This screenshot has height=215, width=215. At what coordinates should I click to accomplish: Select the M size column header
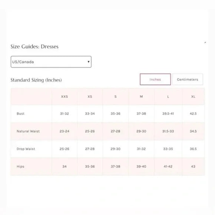pyautogui.click(x=141, y=96)
